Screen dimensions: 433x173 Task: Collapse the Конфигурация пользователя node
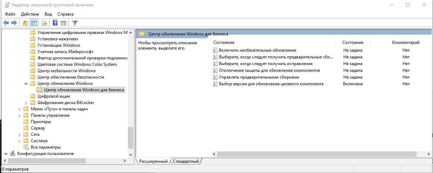6,154
